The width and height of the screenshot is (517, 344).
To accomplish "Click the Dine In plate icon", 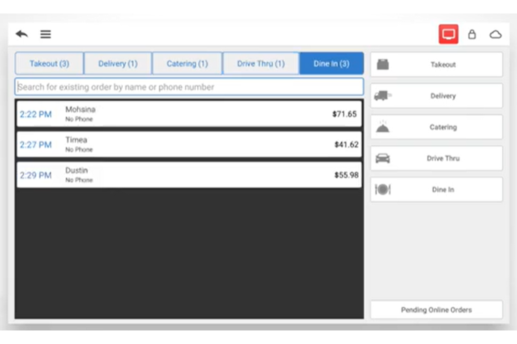I will [x=383, y=189].
